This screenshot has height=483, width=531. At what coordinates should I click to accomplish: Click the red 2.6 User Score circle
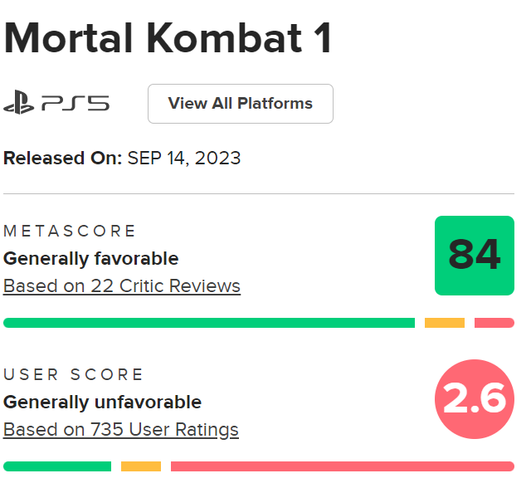[475, 400]
